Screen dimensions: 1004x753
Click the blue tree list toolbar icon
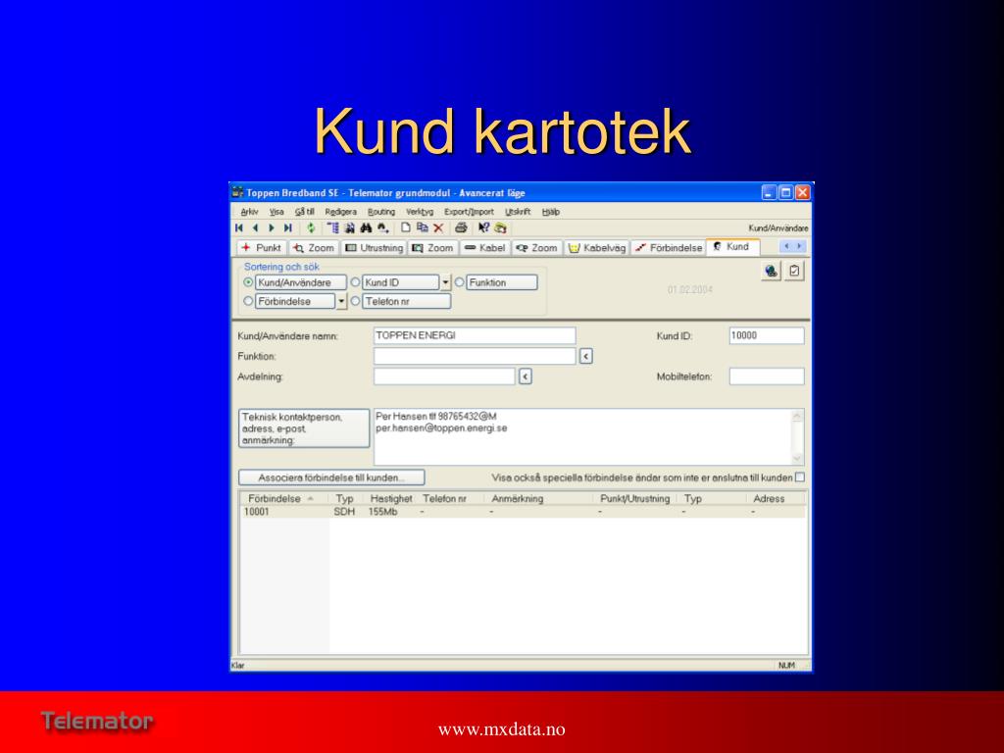[x=333, y=227]
